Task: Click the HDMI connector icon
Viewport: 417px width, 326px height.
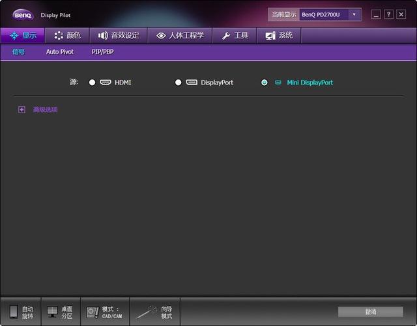Action: pos(106,82)
